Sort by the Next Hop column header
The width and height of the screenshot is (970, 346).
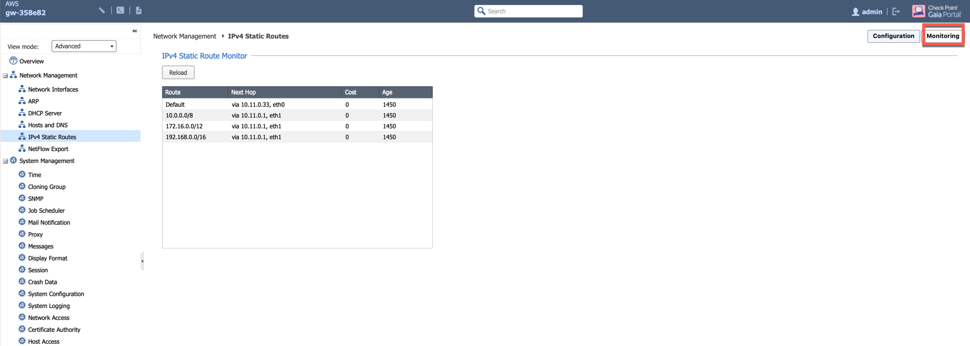coord(285,92)
